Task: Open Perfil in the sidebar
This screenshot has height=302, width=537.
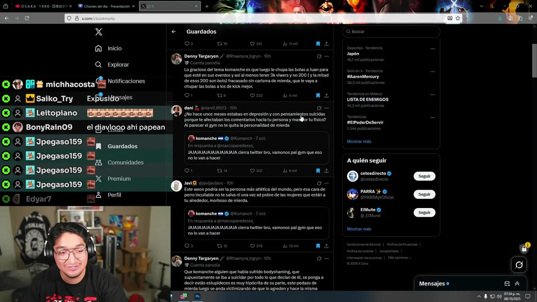Action: point(108,195)
